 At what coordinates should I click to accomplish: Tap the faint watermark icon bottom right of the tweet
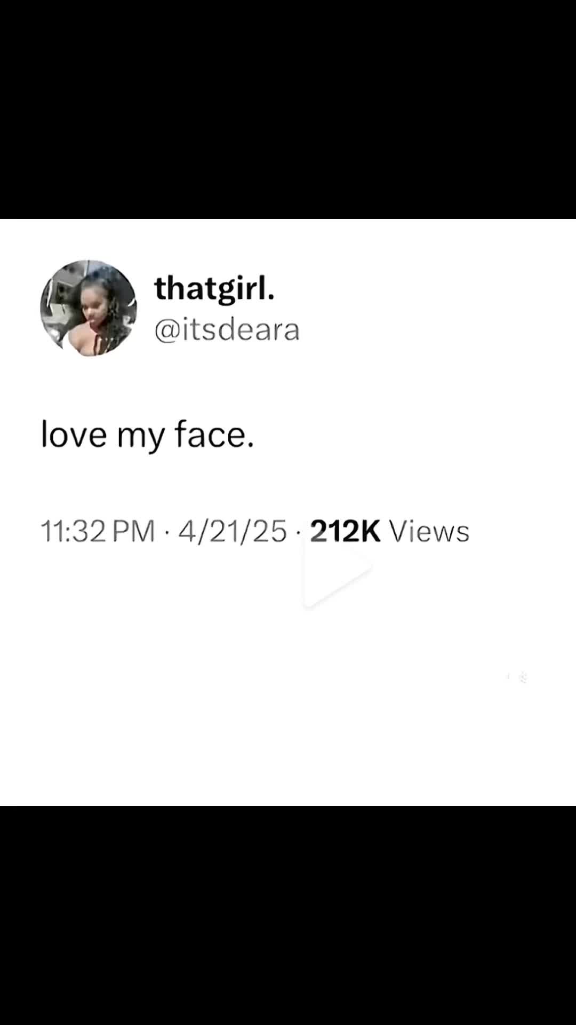coord(517,677)
